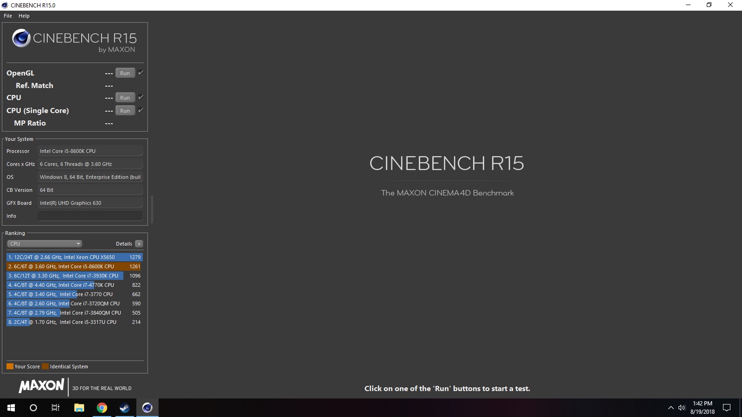Screen dimensions: 742x417
Task: Switch to Steam in the taskbar
Action: 125,408
